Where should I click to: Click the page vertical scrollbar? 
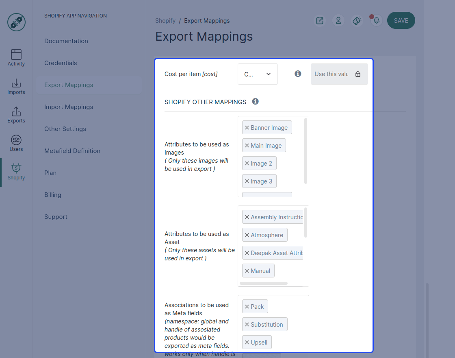[427, 320]
